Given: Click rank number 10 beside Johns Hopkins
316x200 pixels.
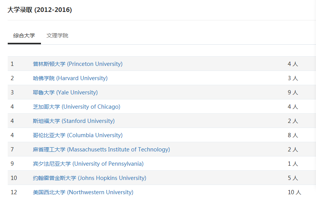Looking at the screenshot, I should point(14,178).
